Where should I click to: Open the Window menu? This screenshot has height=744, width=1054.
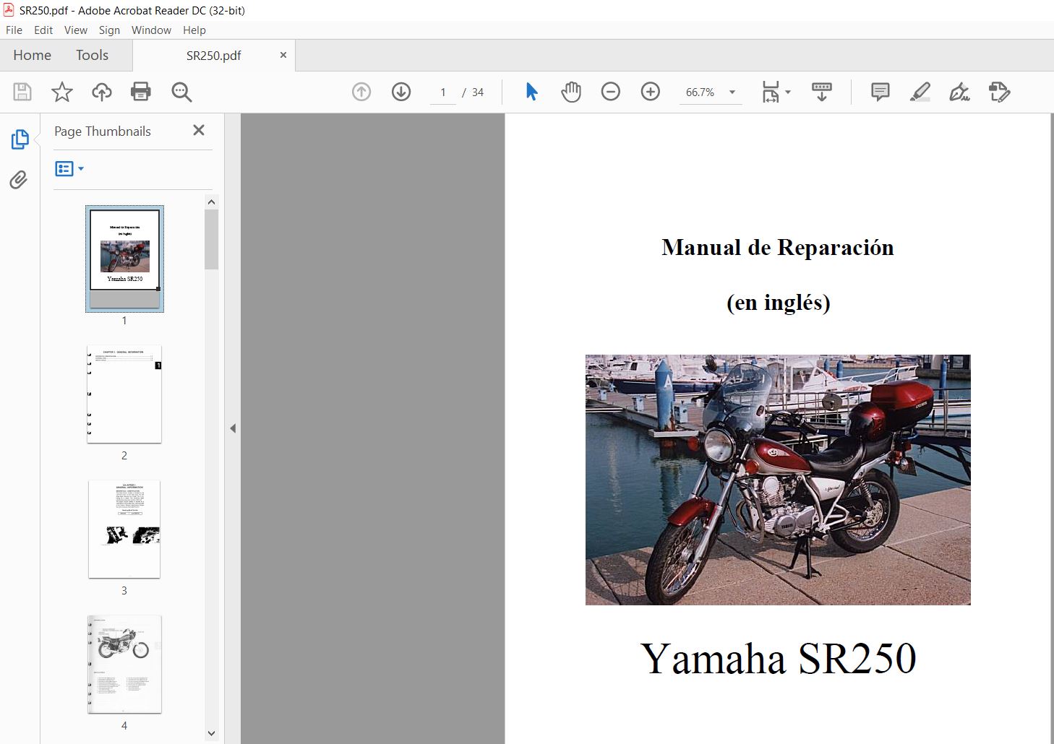151,30
